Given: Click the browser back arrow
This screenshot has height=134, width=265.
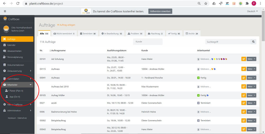Looking at the screenshot, I should click(x=5, y=3).
